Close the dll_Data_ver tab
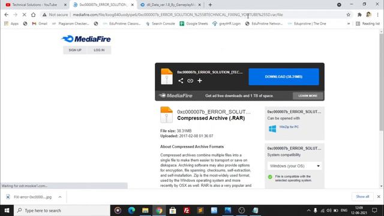 200,5
